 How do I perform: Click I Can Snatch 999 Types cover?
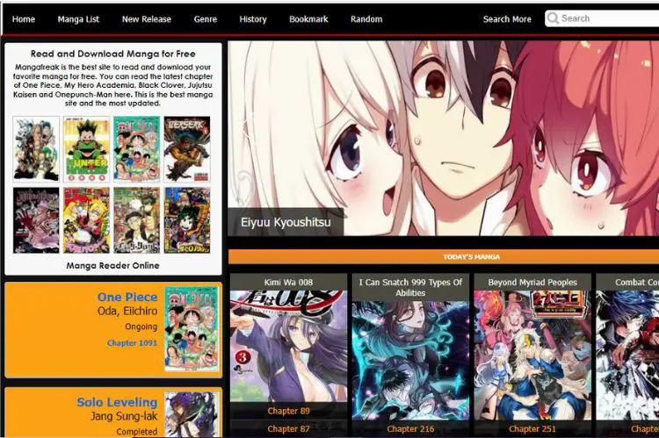coord(410,360)
